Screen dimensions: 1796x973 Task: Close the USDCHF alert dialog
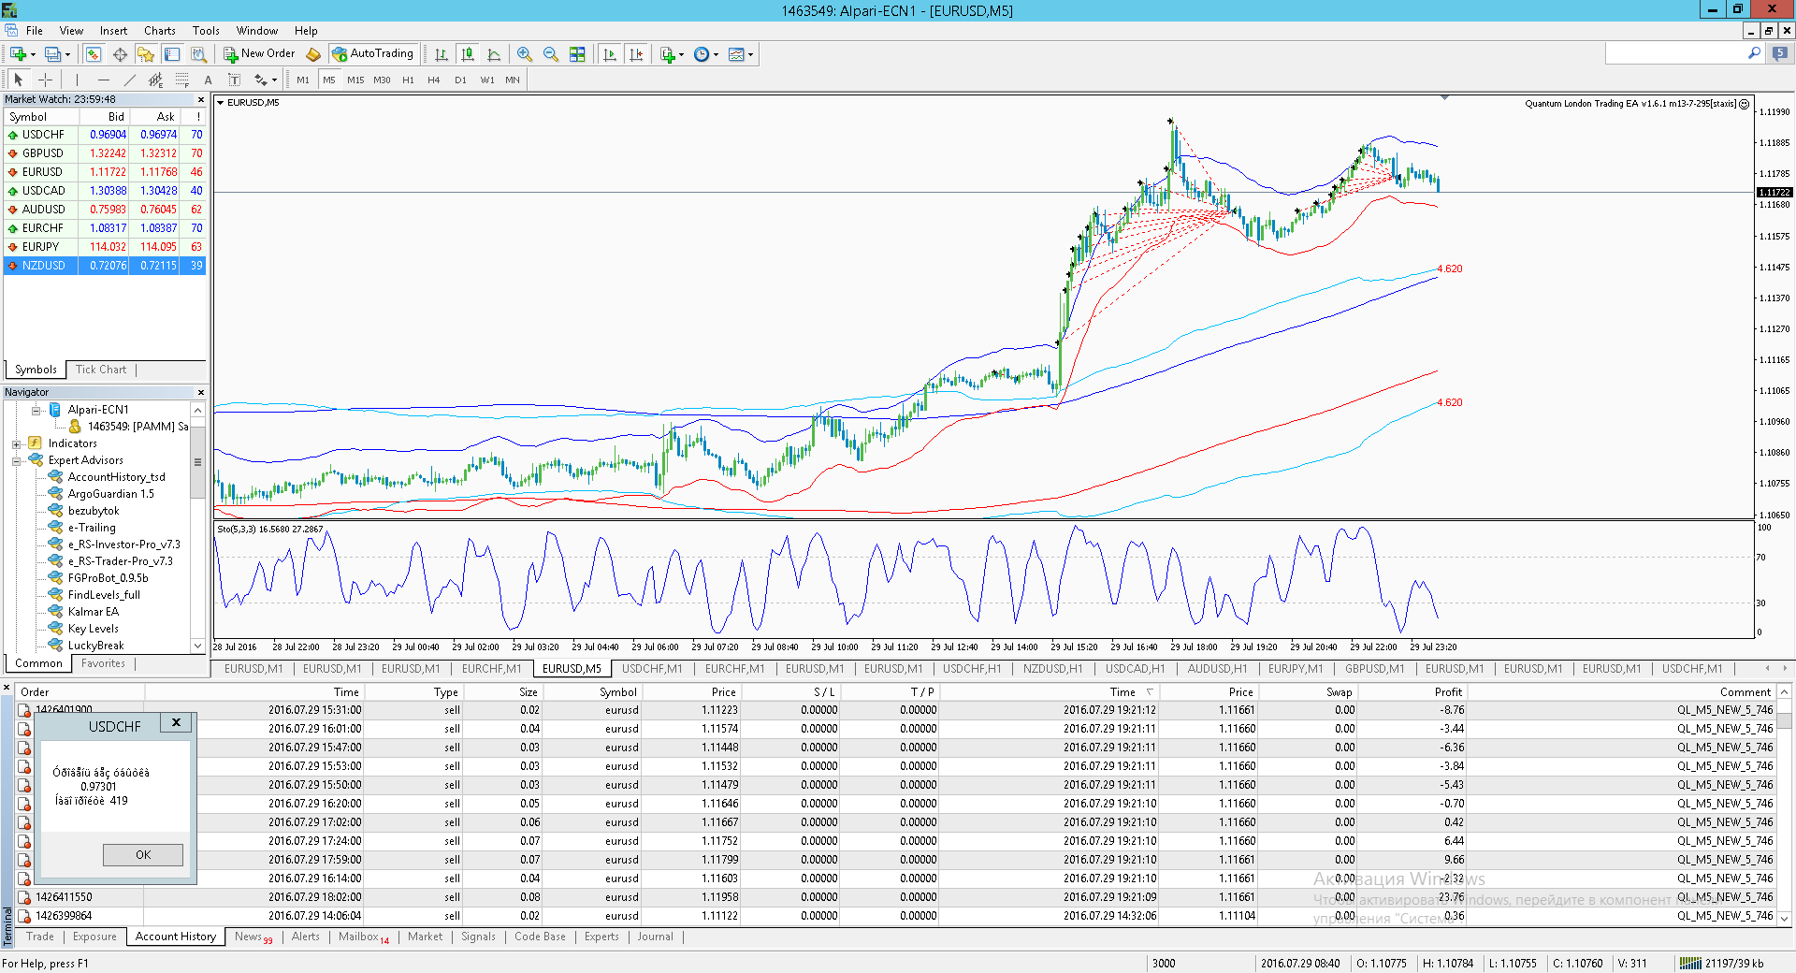coord(176,722)
